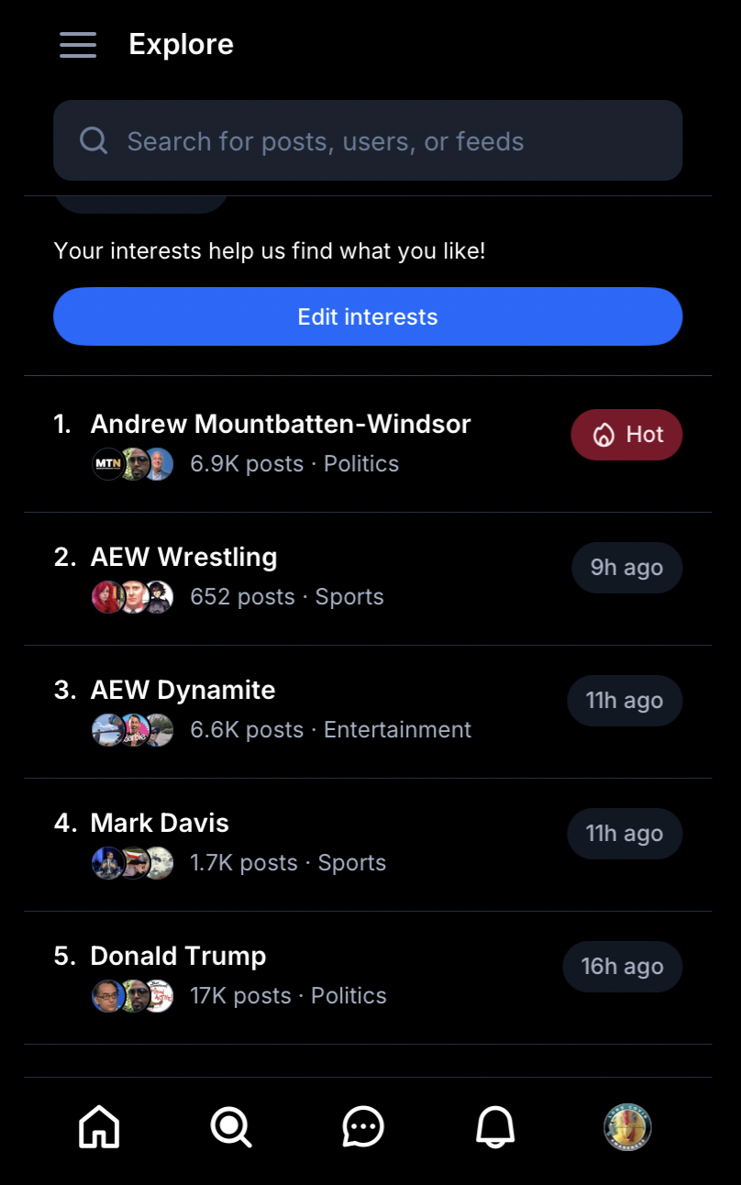Screen dimensions: 741x1185
Task: Open the Explore search tab in bottom bar
Action: (230, 1126)
